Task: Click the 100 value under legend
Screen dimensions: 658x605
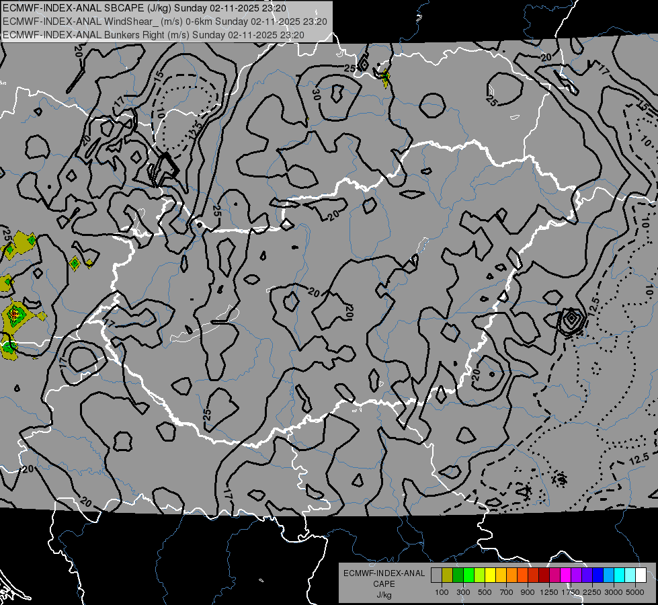Action: [442, 592]
